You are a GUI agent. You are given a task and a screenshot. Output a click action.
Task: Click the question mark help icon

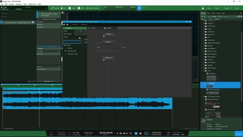coord(144,8)
